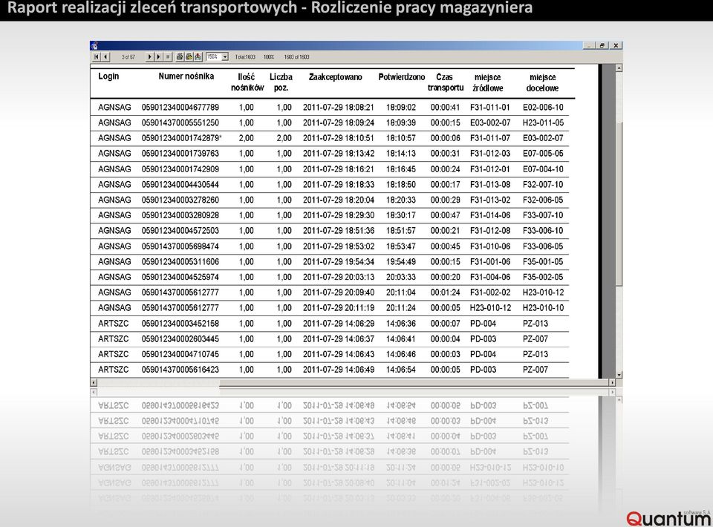The width and height of the screenshot is (713, 527).
Task: Click the 'Numer nośnika' column header
Action: [186, 76]
